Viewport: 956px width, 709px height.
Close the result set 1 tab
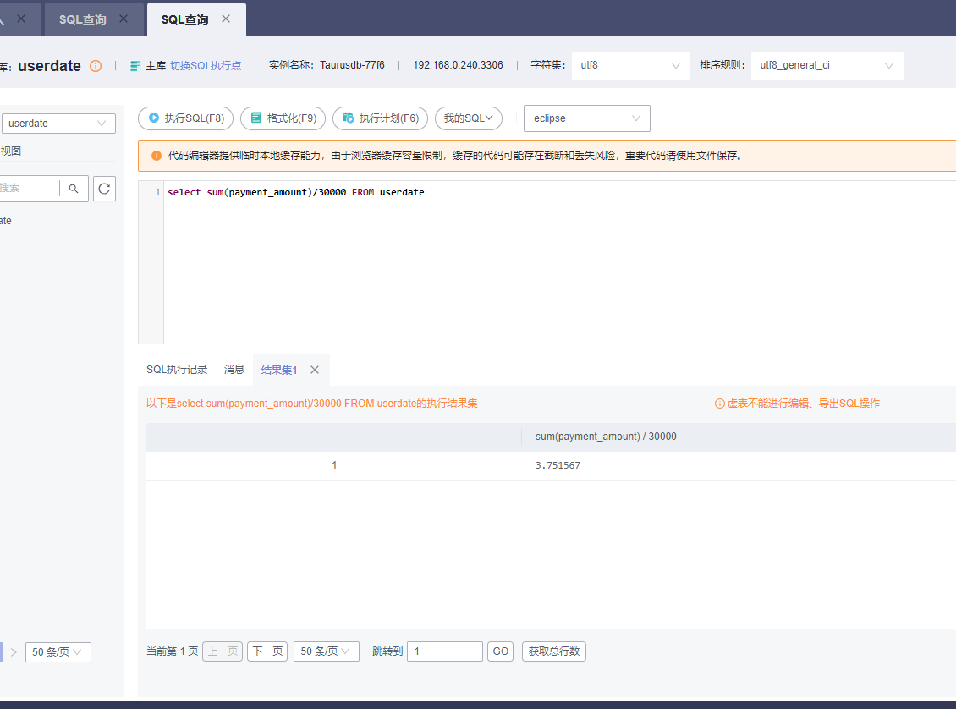tap(315, 370)
